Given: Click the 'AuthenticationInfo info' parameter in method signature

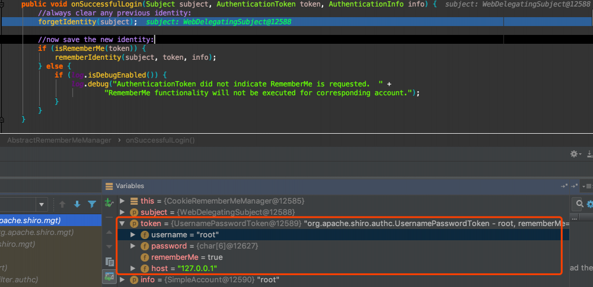Looking at the screenshot, I should click(375, 4).
